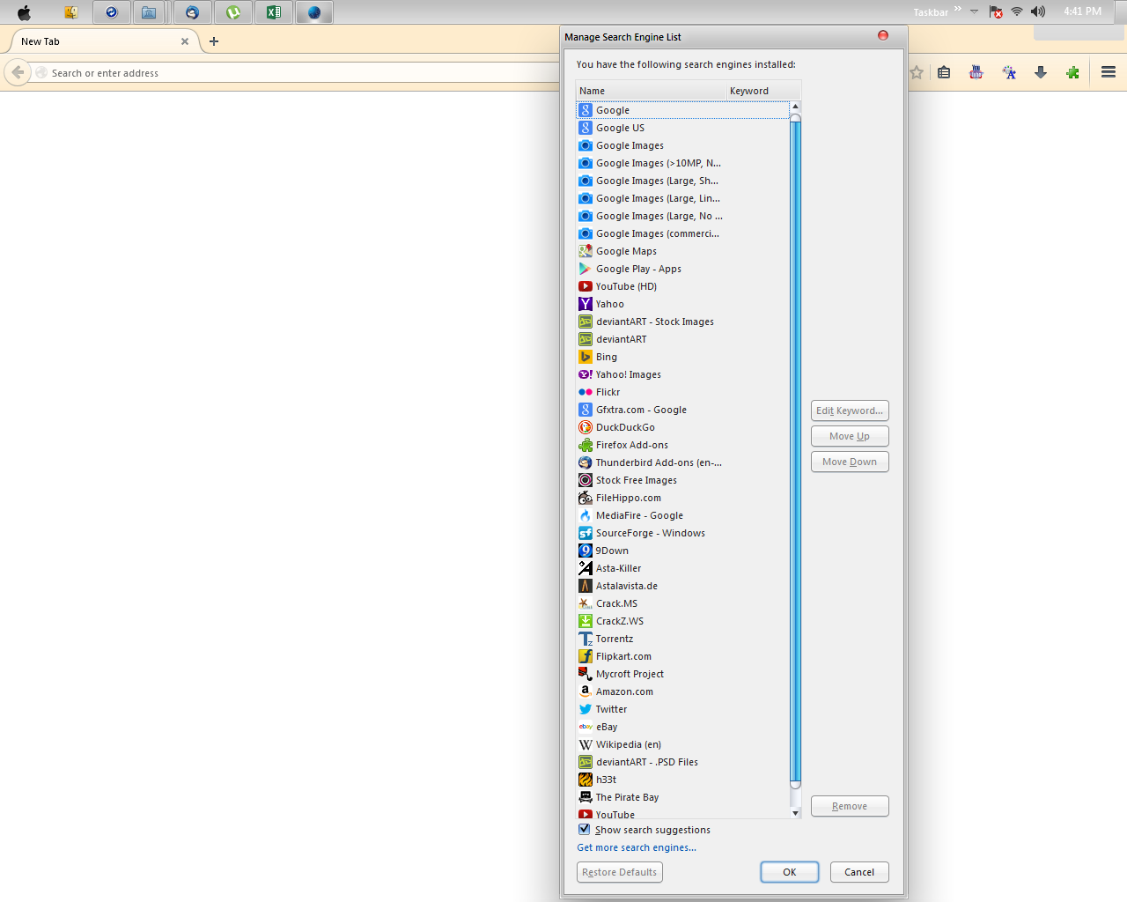Screen dimensions: 1127x902
Task: Click the Finder icon in the taskbar
Action: [70, 12]
